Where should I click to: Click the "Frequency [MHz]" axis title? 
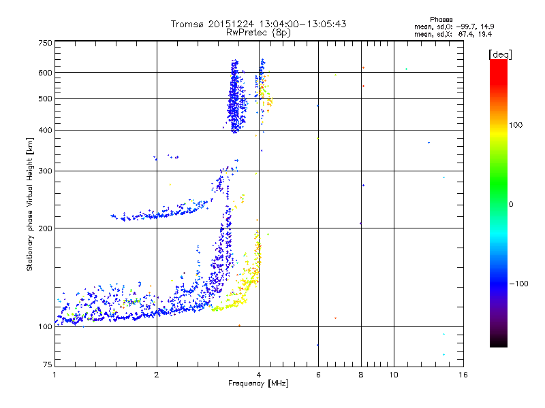tap(258, 384)
